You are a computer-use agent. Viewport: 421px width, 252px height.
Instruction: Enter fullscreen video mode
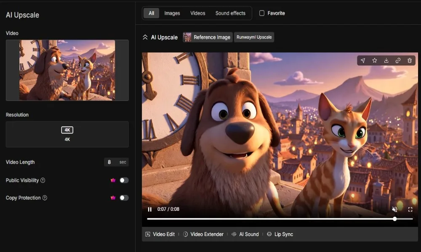(x=410, y=209)
